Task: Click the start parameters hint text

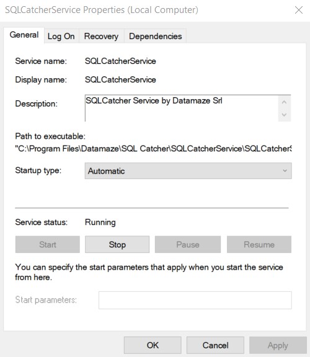Action: pyautogui.click(x=149, y=272)
